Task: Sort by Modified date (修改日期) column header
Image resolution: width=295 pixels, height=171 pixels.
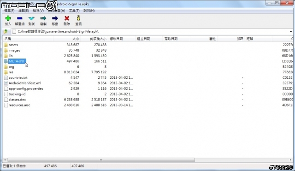Action: tap(122, 39)
